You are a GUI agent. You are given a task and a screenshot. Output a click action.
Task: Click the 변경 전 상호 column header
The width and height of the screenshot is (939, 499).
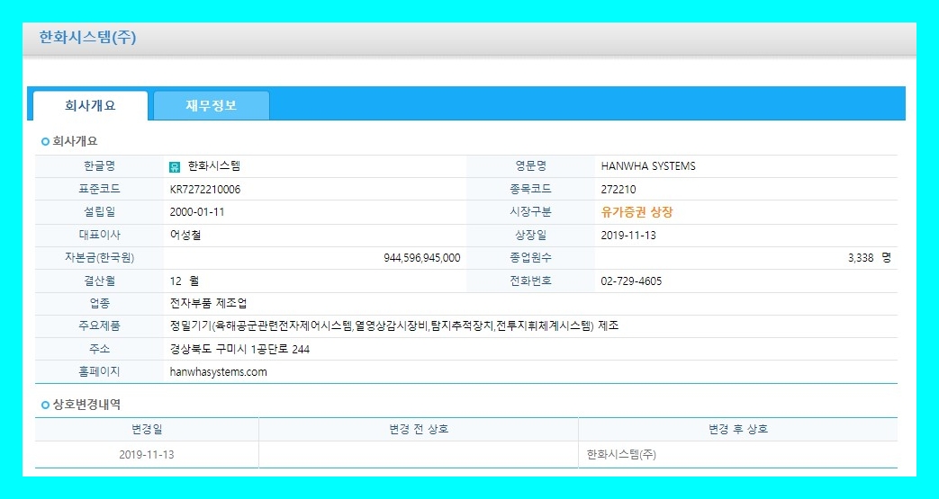pos(419,429)
